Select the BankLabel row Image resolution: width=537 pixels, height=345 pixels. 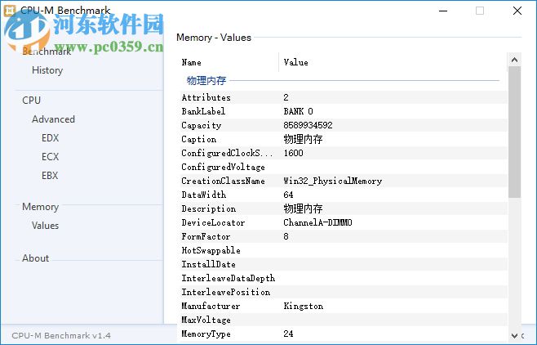[x=344, y=111]
